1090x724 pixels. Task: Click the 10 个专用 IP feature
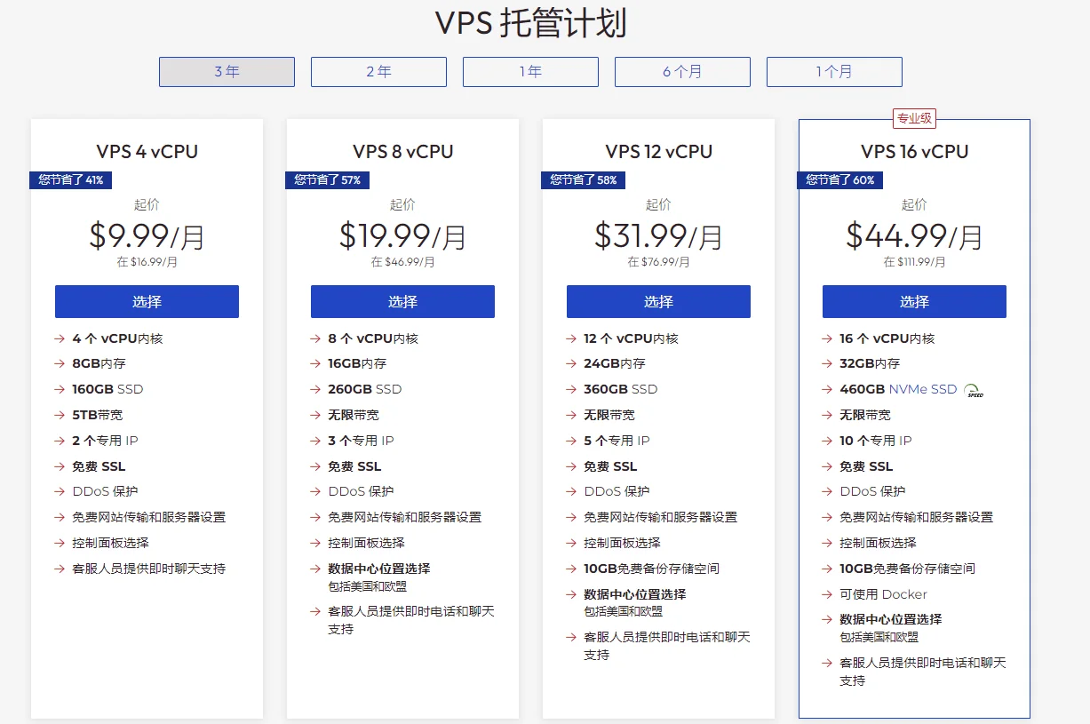coord(876,441)
